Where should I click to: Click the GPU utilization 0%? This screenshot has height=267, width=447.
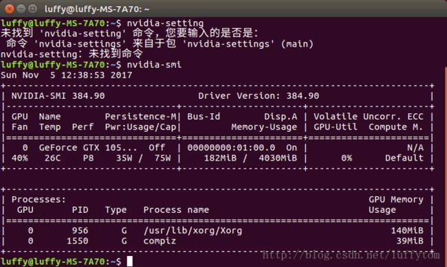pyautogui.click(x=347, y=159)
